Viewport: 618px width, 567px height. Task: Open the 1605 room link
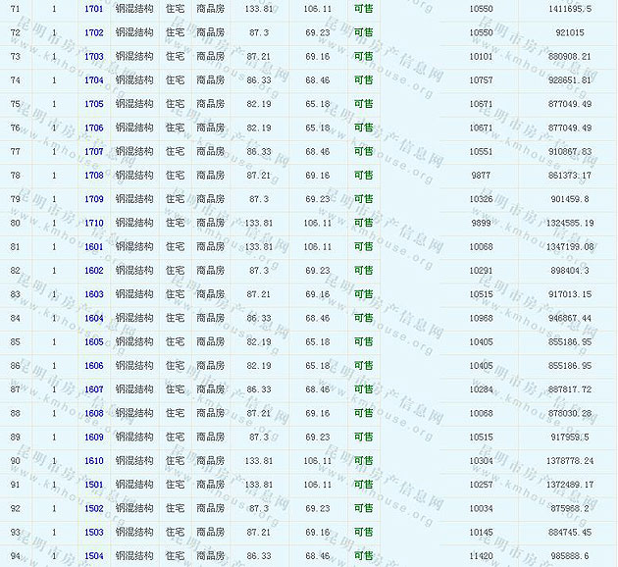[x=94, y=342]
